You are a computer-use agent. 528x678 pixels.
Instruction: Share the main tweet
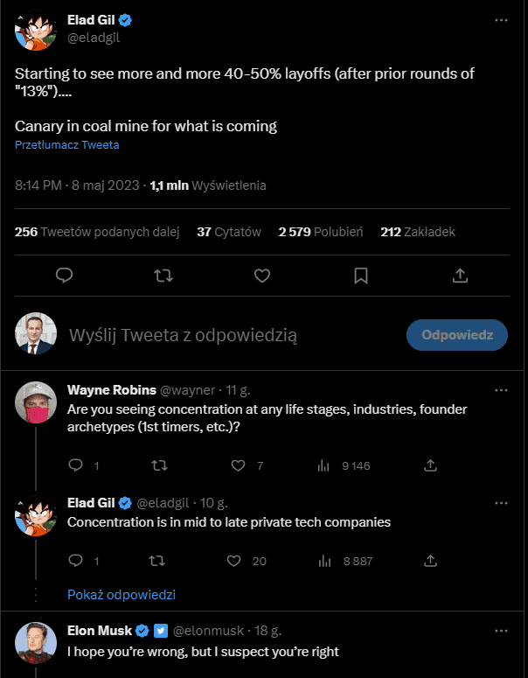460,276
